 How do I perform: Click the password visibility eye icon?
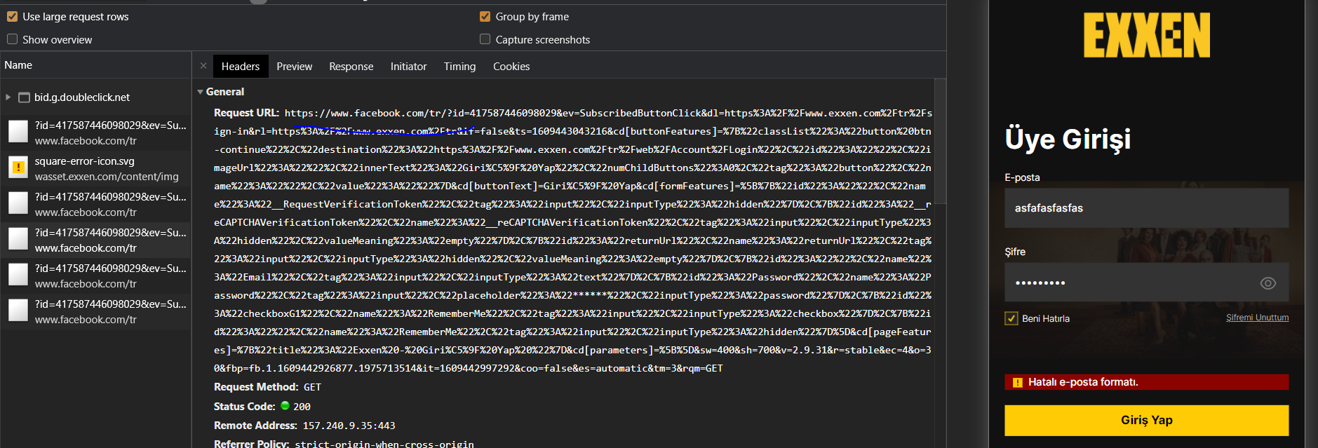click(1267, 283)
